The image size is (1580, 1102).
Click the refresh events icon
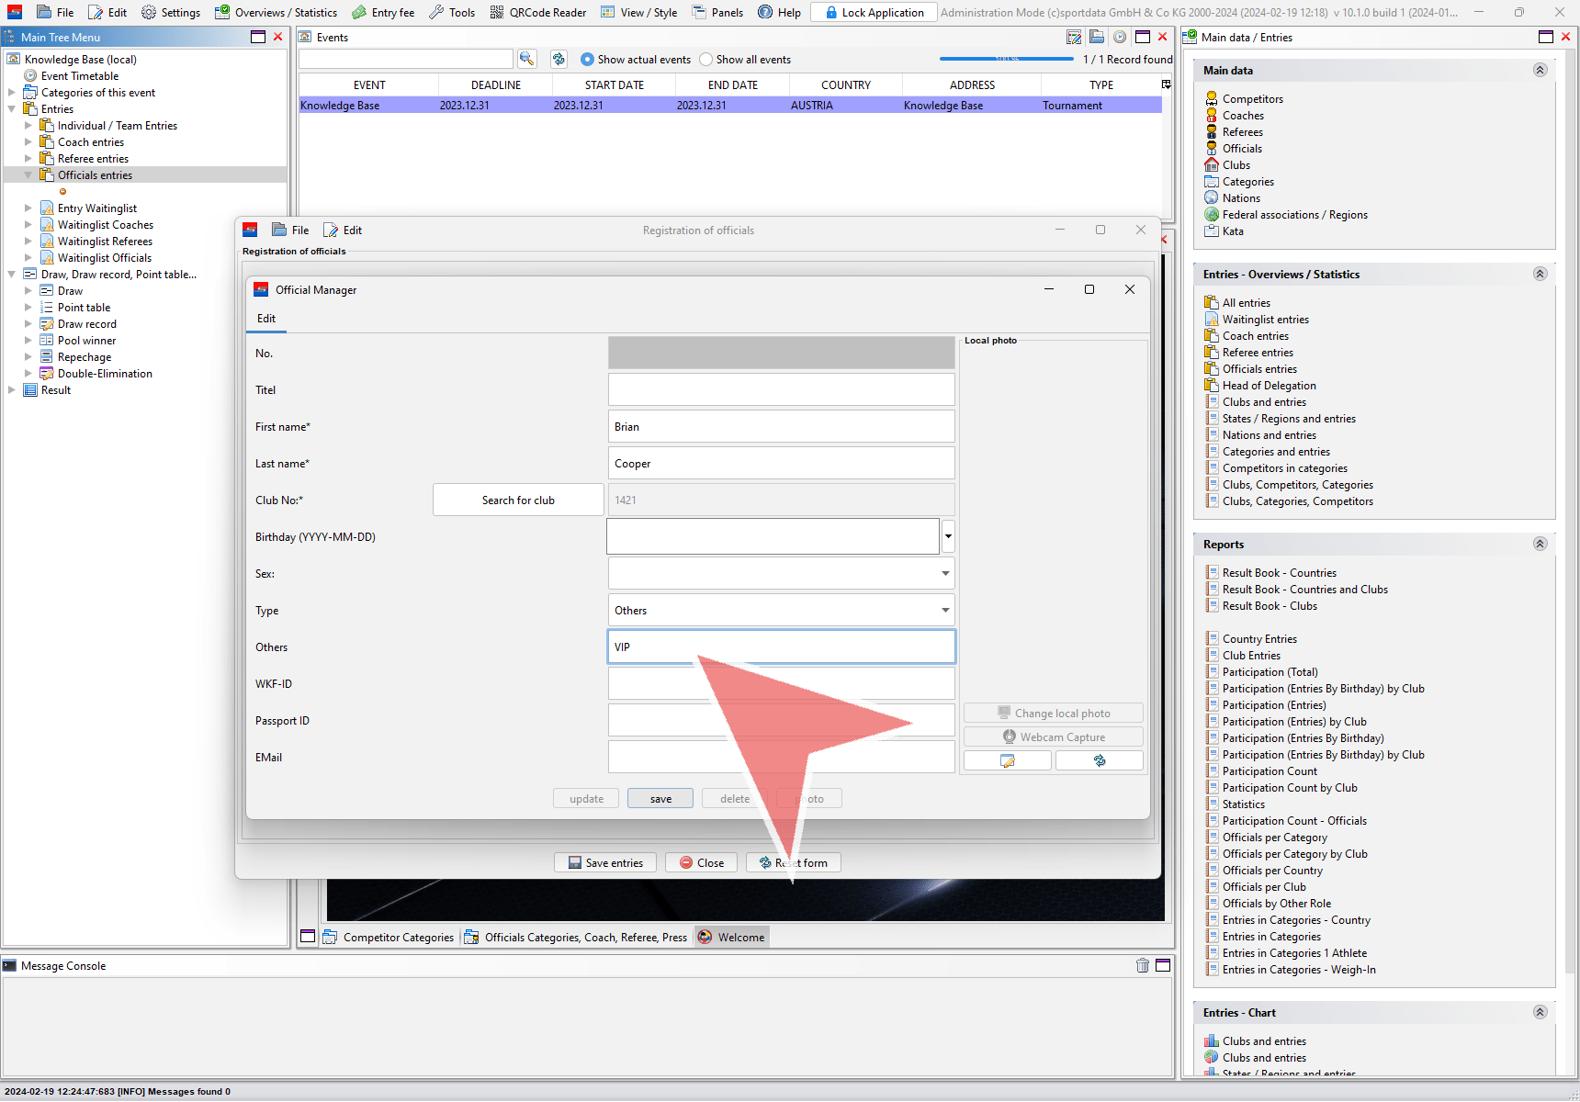[x=559, y=59]
